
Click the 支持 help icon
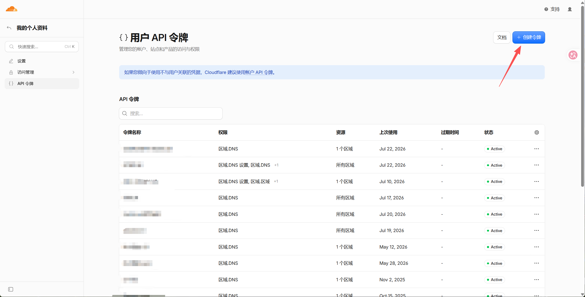[546, 9]
